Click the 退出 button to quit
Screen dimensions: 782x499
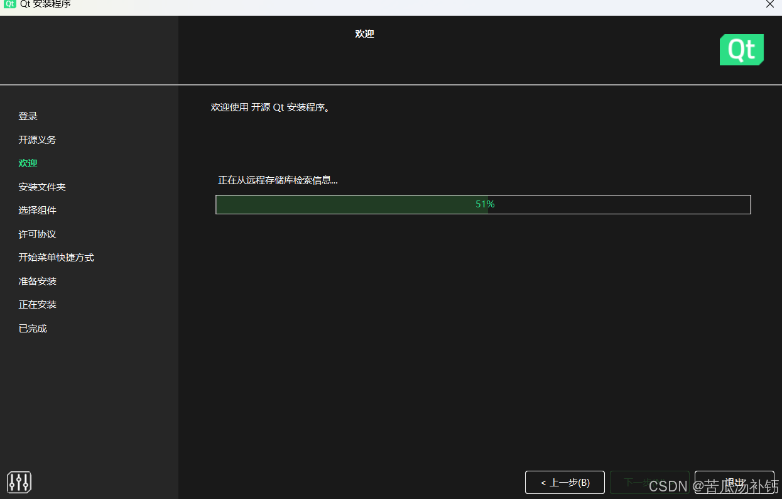(x=734, y=482)
